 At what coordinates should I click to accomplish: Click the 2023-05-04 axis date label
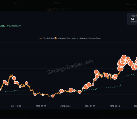pyautogui.click(x=65, y=106)
